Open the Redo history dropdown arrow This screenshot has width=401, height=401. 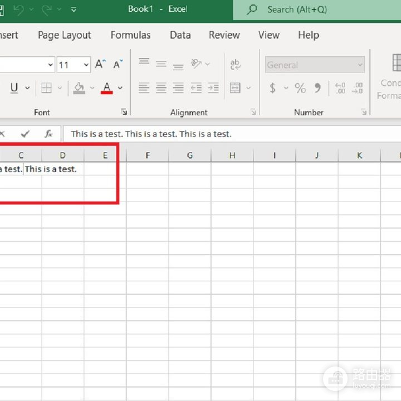pyautogui.click(x=59, y=9)
